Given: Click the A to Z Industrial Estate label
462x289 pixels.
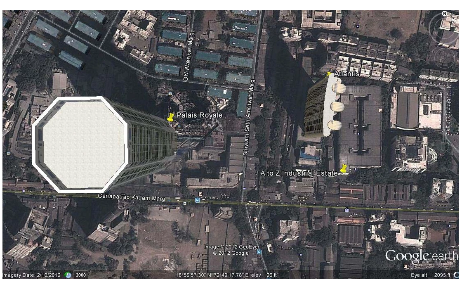Looking at the screenshot, I should coord(299,173).
